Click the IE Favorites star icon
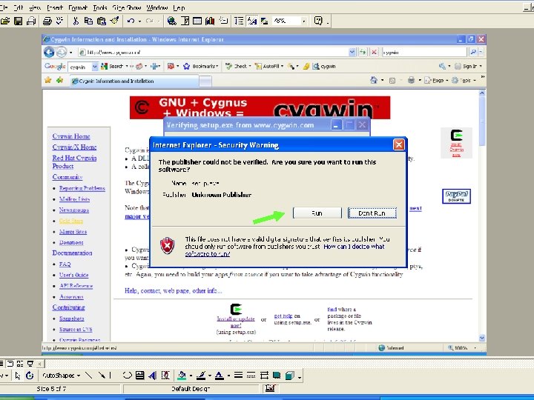The width and height of the screenshot is (534, 400). click(x=48, y=80)
